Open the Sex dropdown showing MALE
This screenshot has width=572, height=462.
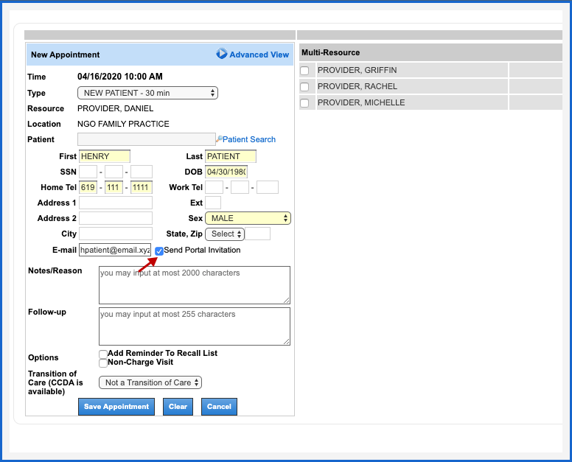(248, 218)
